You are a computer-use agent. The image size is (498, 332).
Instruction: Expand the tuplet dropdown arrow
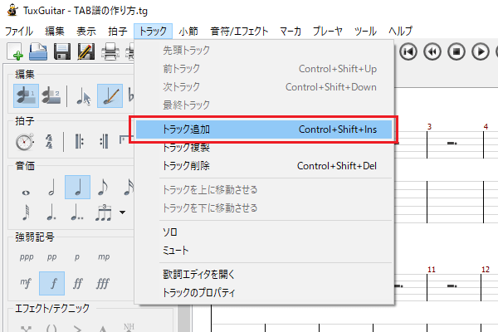pos(123,212)
